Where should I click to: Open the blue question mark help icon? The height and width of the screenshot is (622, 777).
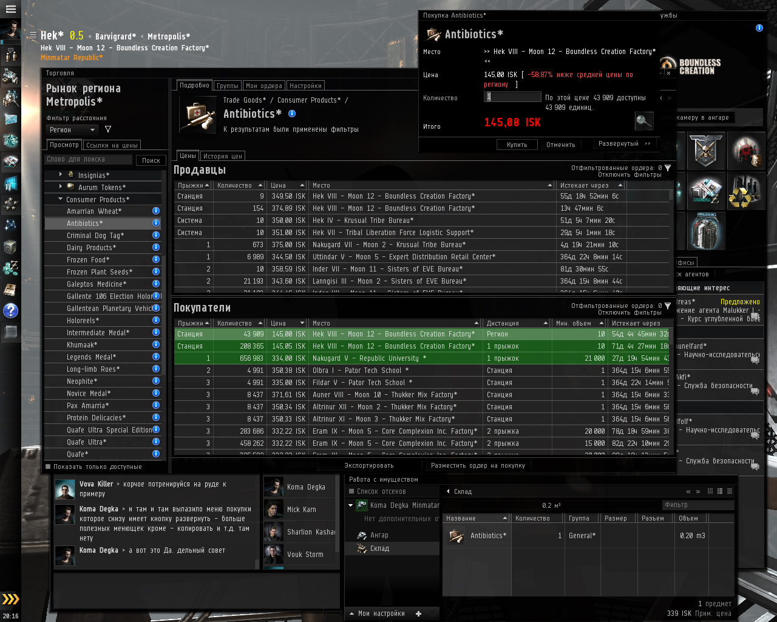11,310
